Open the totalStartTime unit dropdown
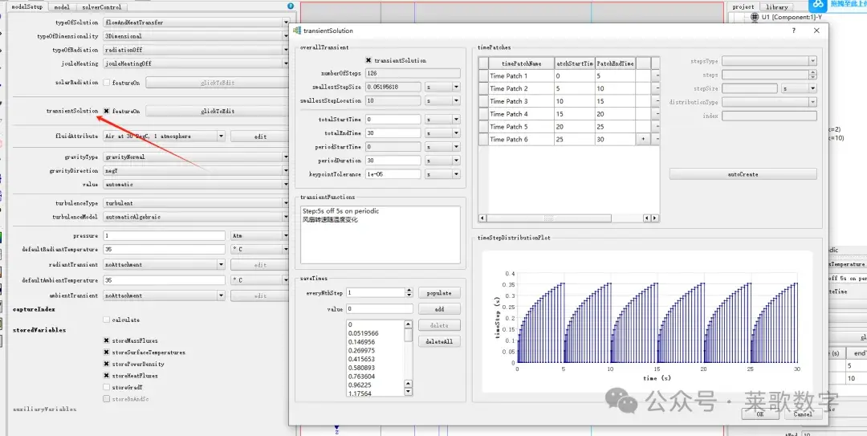The height and width of the screenshot is (436, 867). [442, 120]
